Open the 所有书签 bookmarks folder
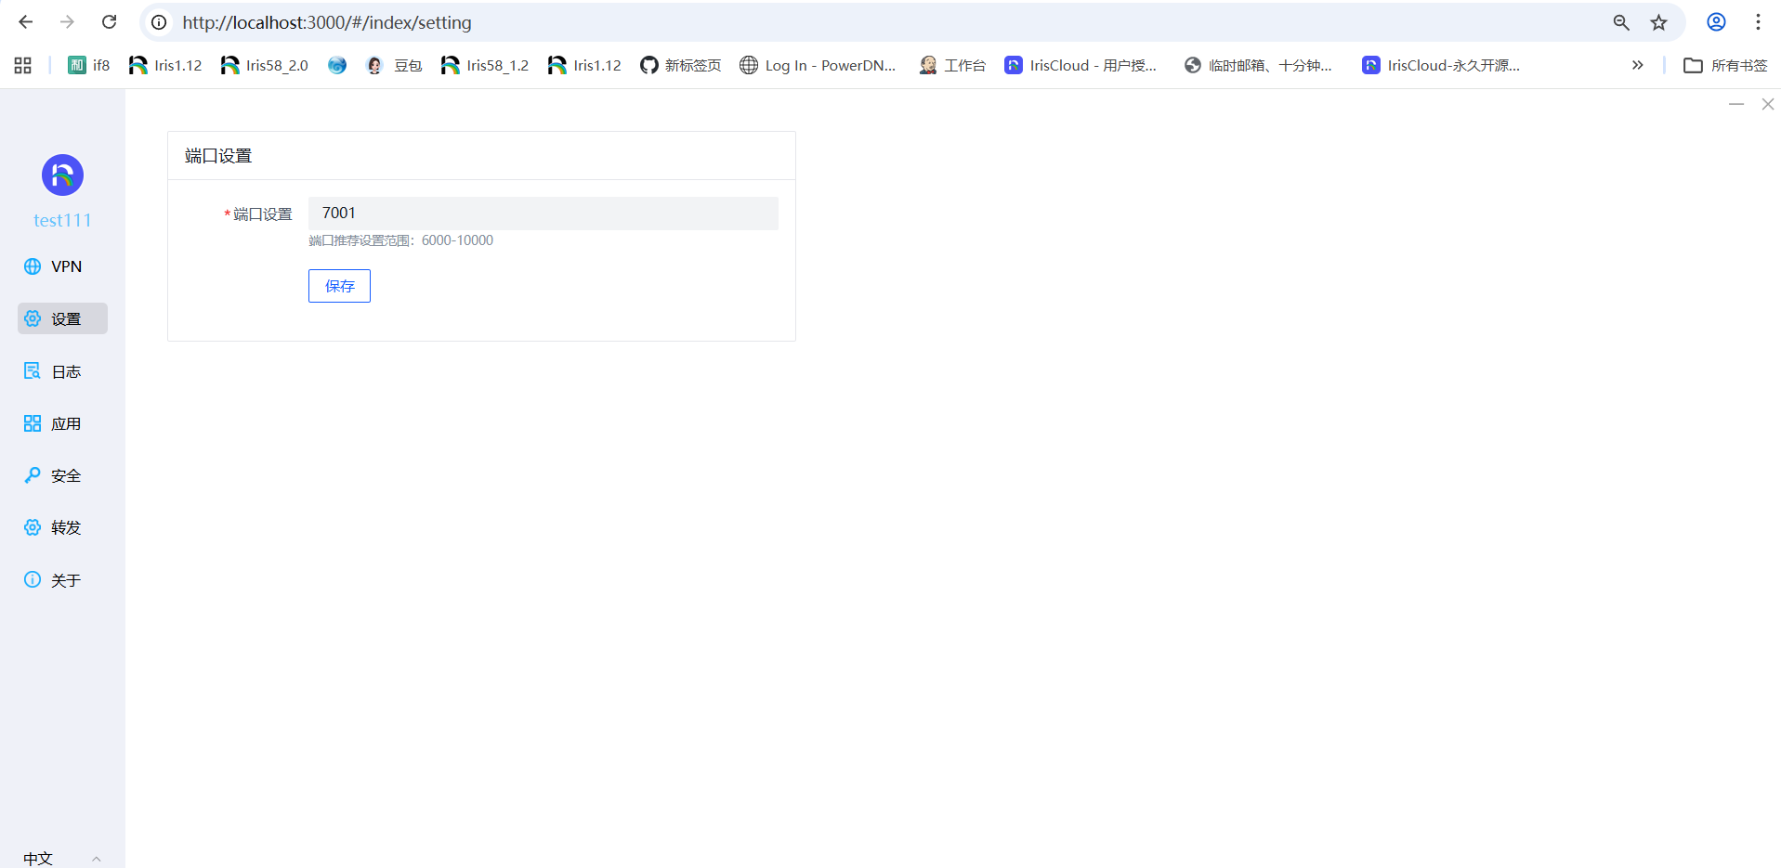The width and height of the screenshot is (1781, 868). tap(1725, 65)
